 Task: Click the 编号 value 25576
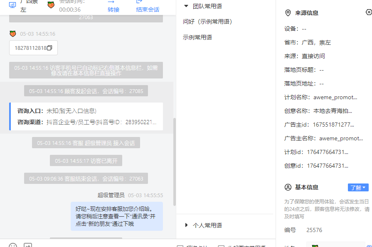[314, 230]
